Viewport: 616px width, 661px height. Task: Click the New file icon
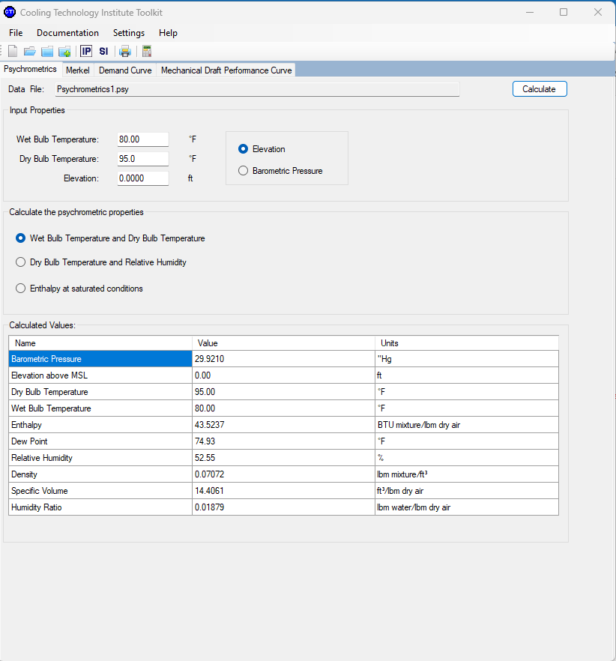pyautogui.click(x=13, y=51)
